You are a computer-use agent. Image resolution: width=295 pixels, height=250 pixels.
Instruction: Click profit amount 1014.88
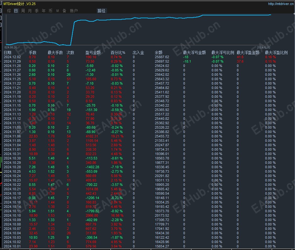coord(92,189)
